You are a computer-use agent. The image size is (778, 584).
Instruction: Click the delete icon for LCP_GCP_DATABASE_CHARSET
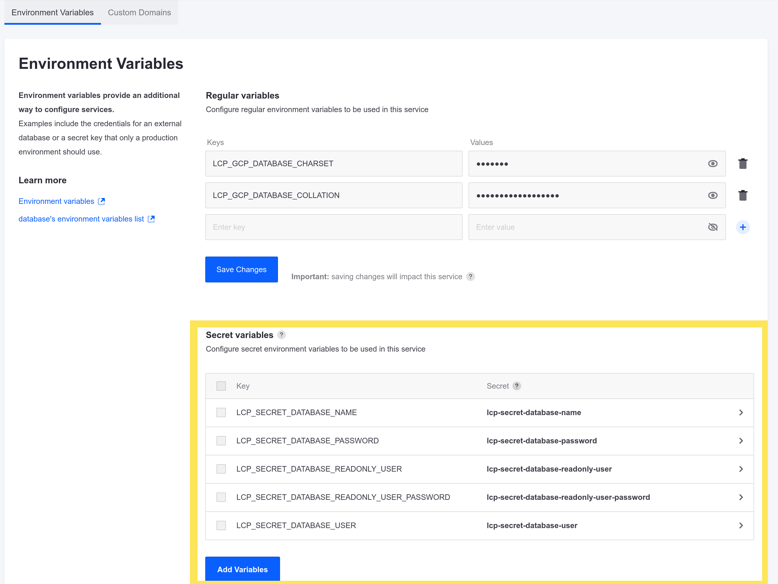(x=742, y=163)
